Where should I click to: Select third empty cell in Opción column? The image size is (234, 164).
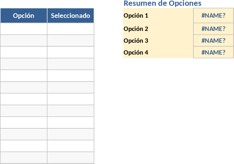pyautogui.click(x=24, y=52)
